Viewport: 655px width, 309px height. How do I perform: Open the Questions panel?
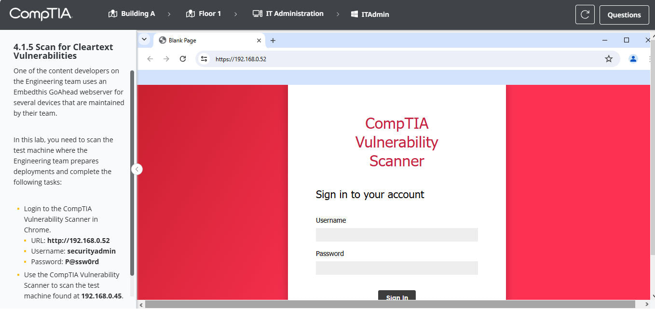coord(624,14)
